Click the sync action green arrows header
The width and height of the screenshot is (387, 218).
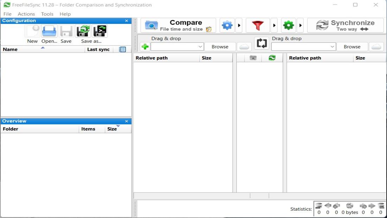(x=272, y=58)
